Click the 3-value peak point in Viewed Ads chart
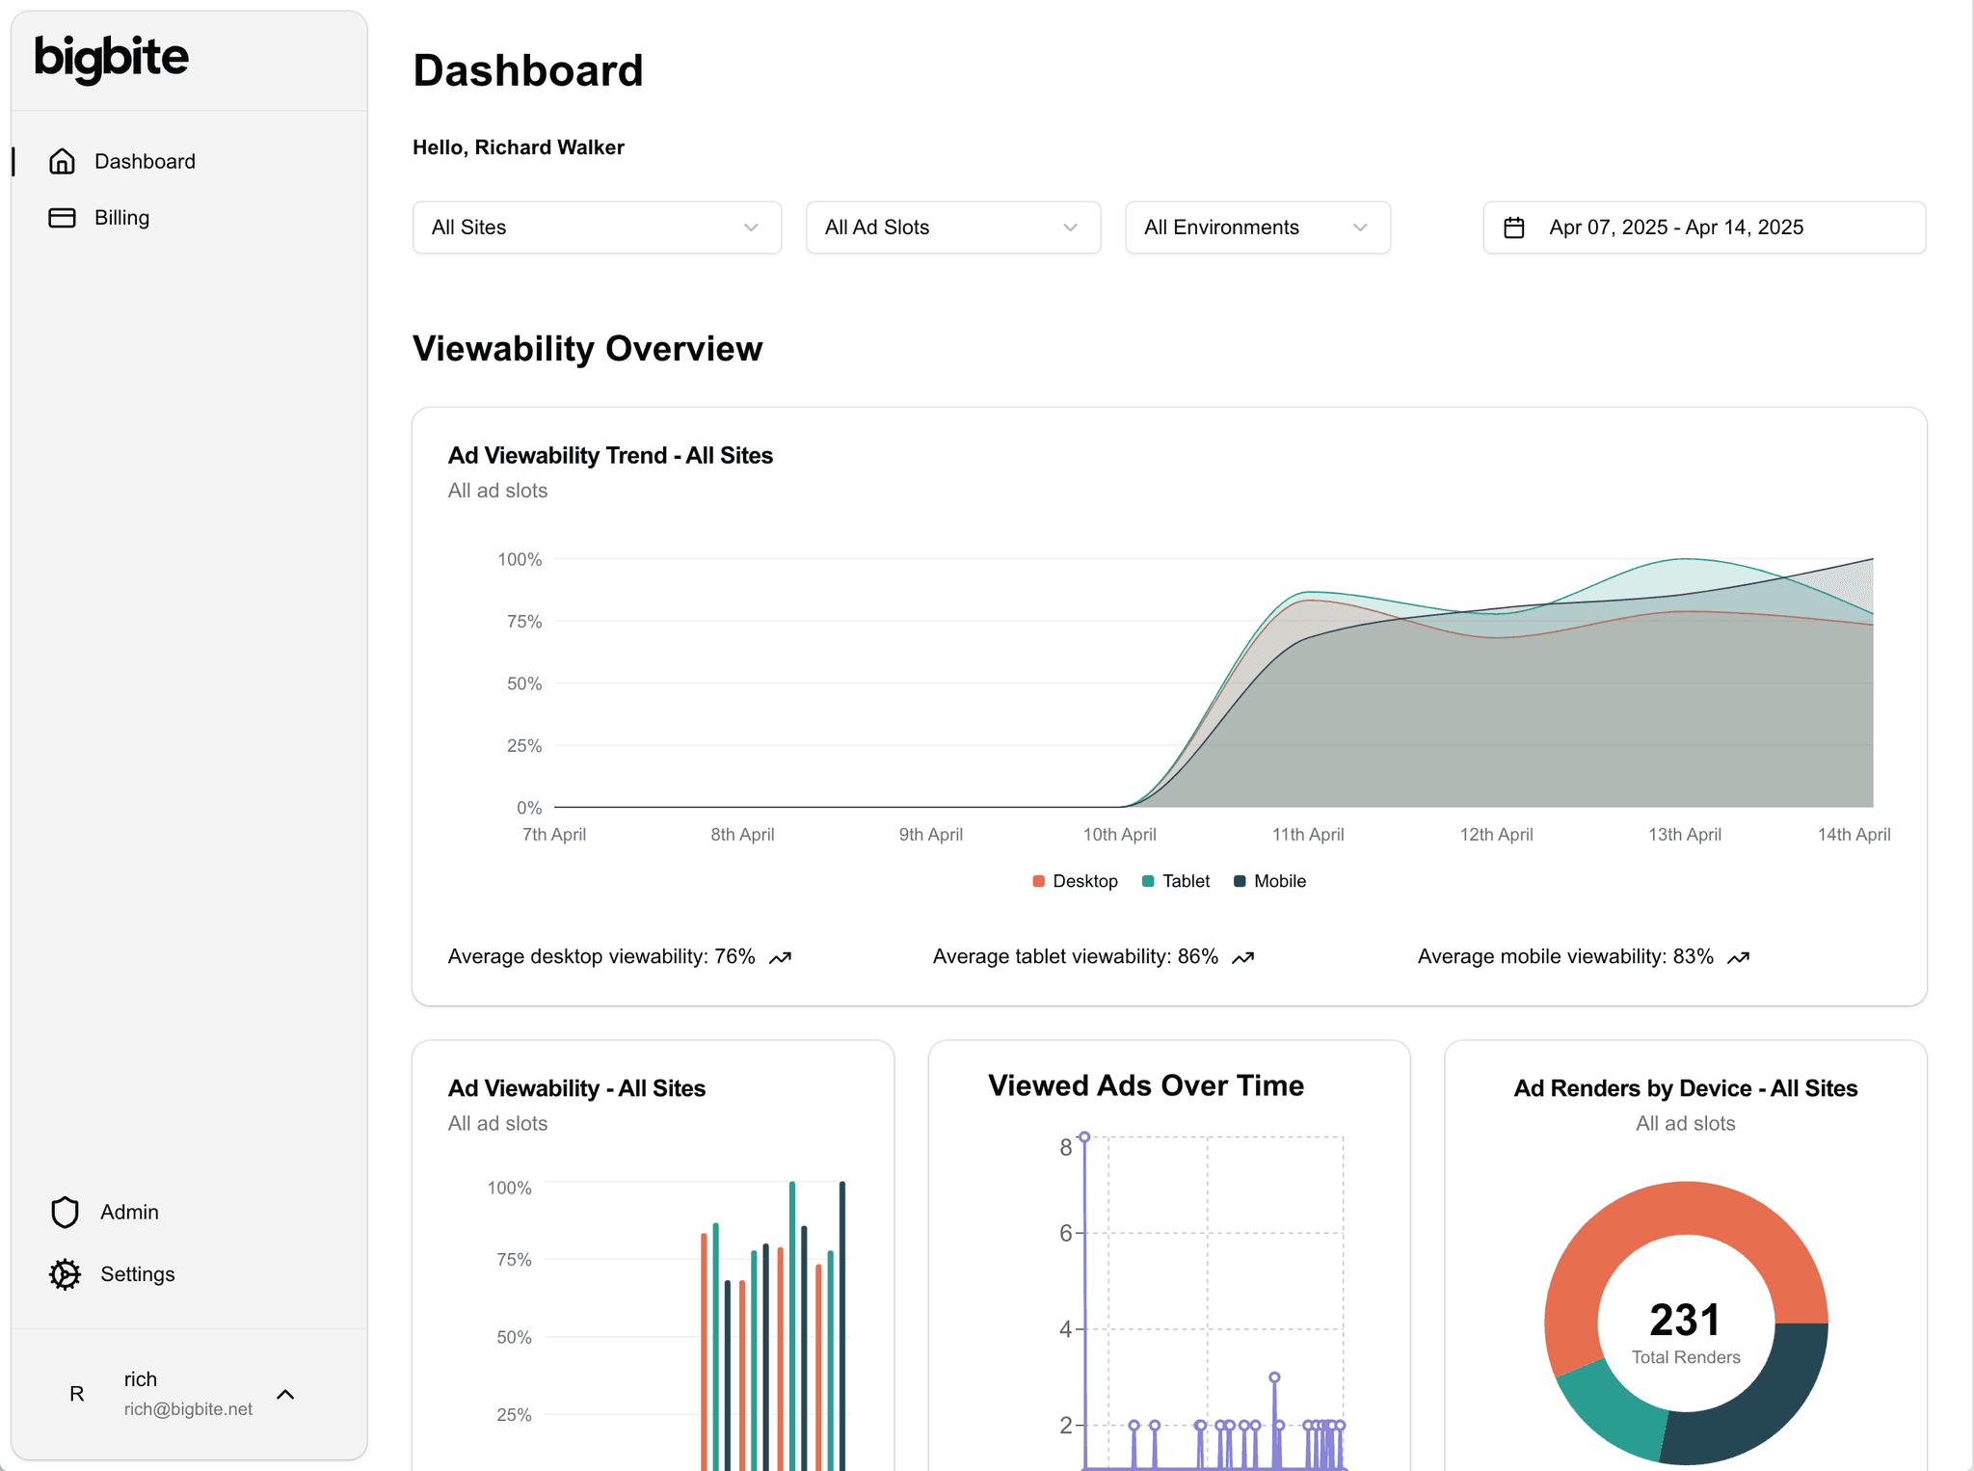Viewport: 1974px width, 1471px height. tap(1274, 1377)
